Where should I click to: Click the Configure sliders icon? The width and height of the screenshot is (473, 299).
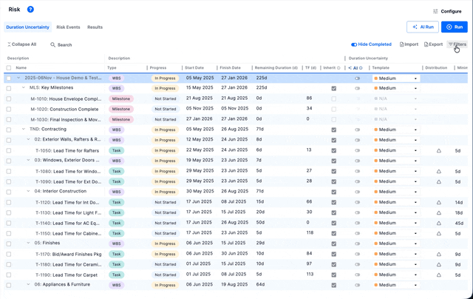tap(435, 11)
